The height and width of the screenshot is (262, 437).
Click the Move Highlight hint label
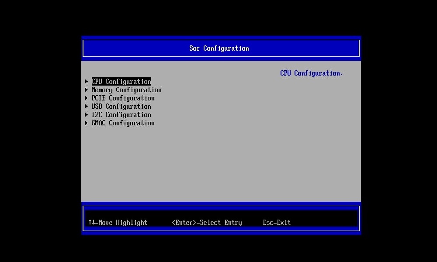[118, 222]
